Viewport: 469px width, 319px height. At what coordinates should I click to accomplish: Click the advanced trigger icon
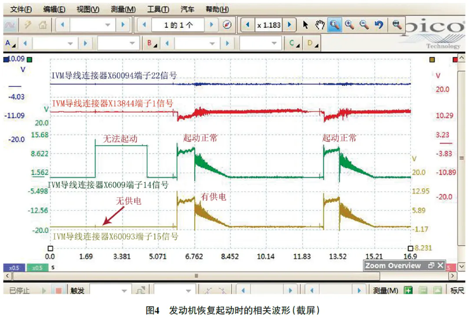(141, 290)
